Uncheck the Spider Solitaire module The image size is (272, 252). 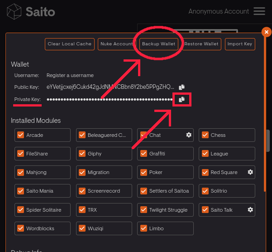(x=21, y=210)
